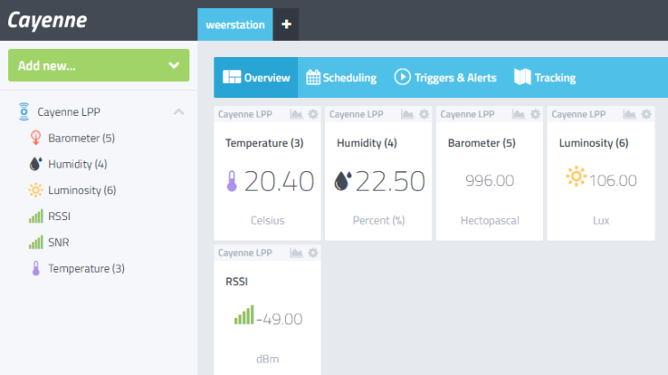Click settings gear on RSSI widget

pos(313,253)
